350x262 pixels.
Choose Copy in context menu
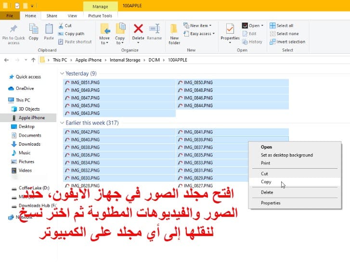pos(295,182)
